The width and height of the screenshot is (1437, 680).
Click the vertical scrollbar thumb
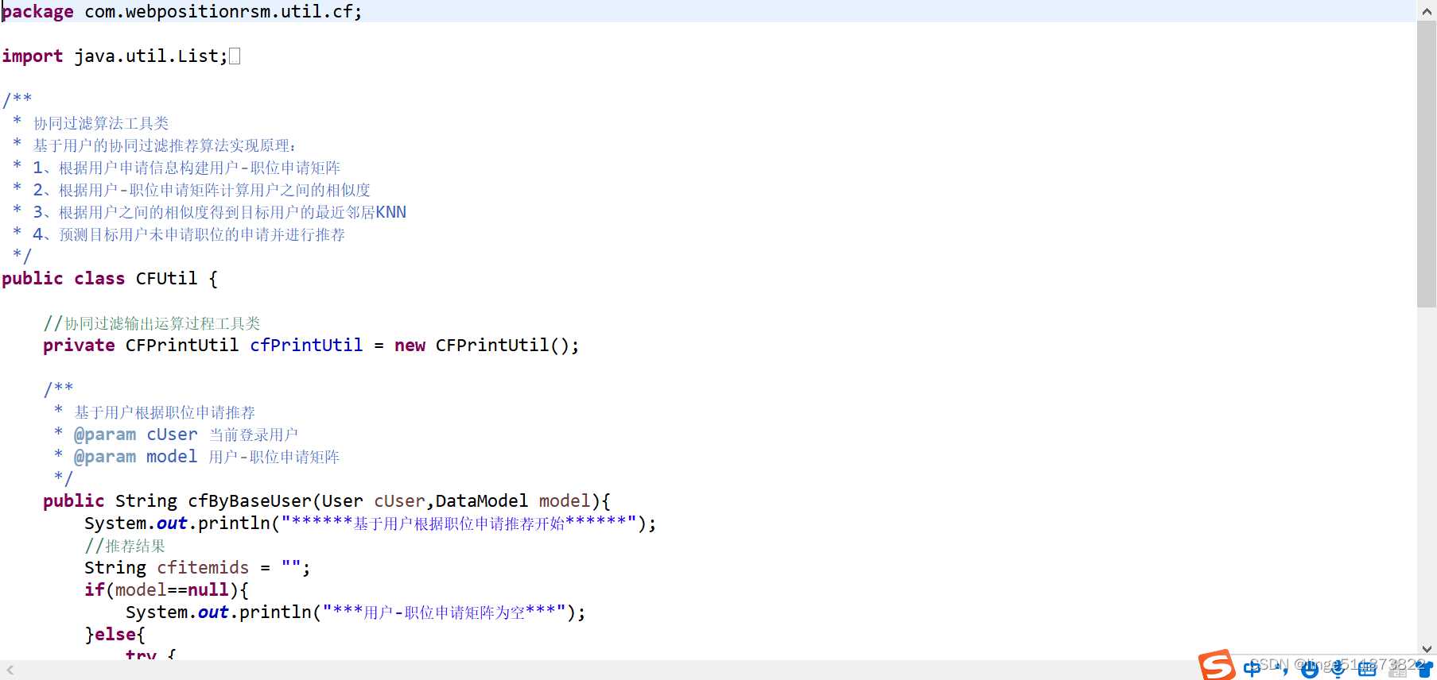point(1427,164)
